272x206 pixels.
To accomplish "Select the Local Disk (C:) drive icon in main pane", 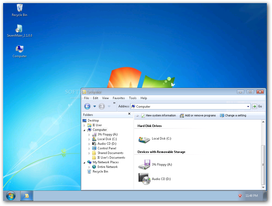I will click(x=144, y=140).
